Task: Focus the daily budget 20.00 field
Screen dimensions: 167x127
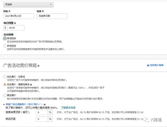Action: pos(16,28)
